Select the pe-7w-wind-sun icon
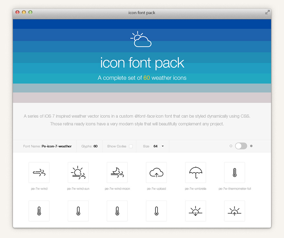Image resolution: width=284 pixels, height=238 pixels. 78,172
